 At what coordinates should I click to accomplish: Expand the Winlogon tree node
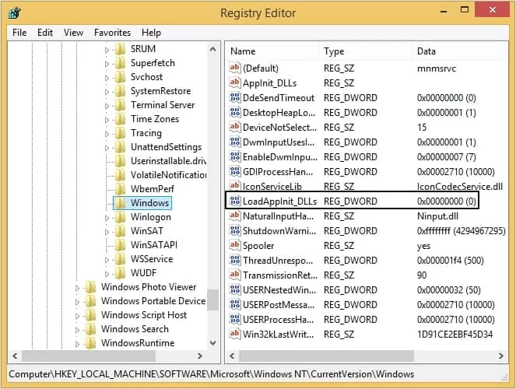pyautogui.click(x=107, y=218)
